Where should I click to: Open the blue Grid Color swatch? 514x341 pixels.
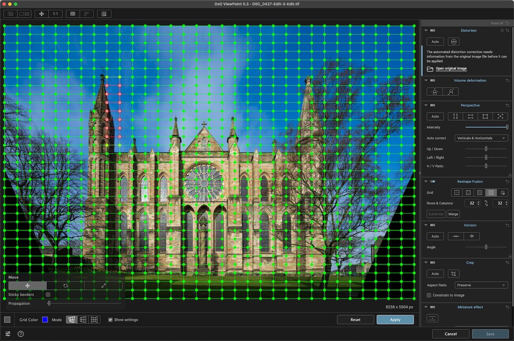pyautogui.click(x=45, y=320)
